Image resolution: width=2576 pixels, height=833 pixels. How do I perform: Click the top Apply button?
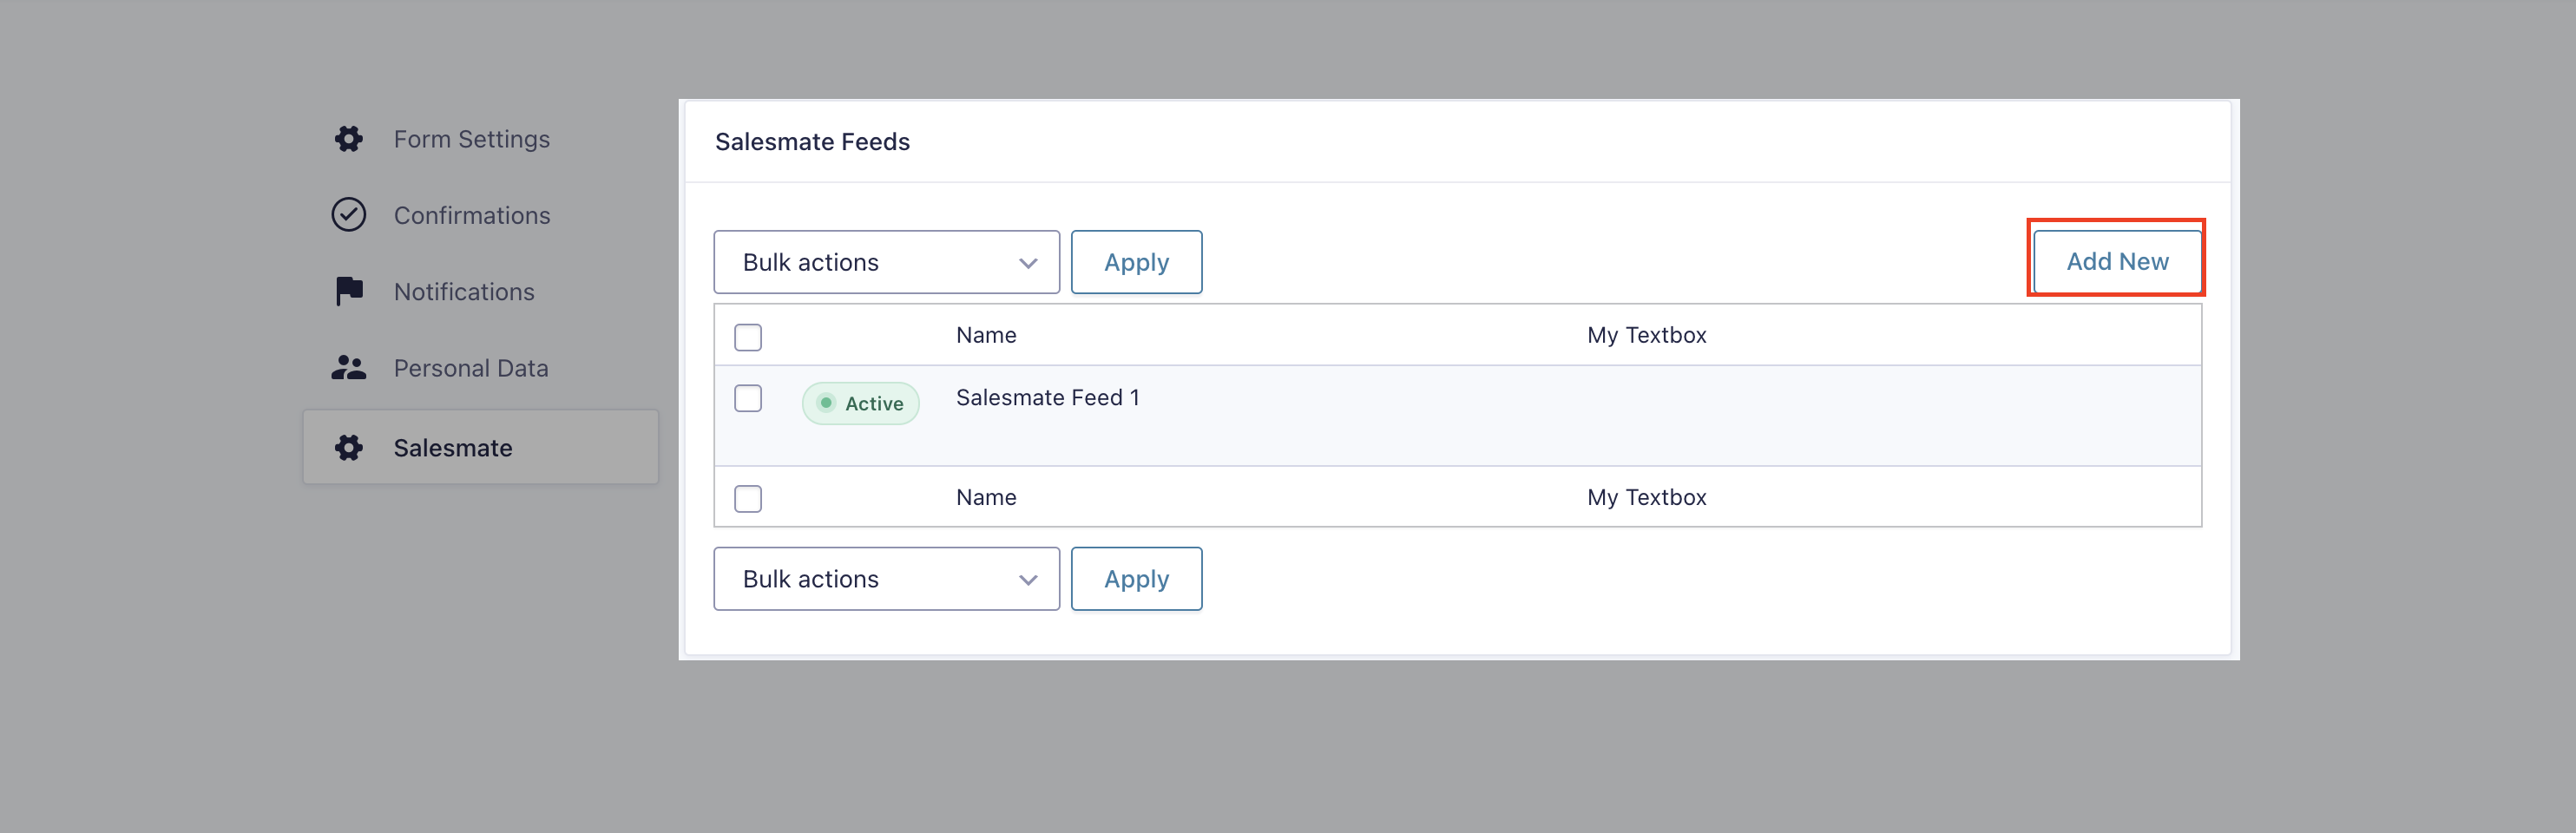pos(1136,262)
